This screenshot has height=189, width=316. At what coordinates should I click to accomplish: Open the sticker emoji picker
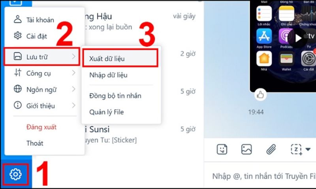(222, 149)
